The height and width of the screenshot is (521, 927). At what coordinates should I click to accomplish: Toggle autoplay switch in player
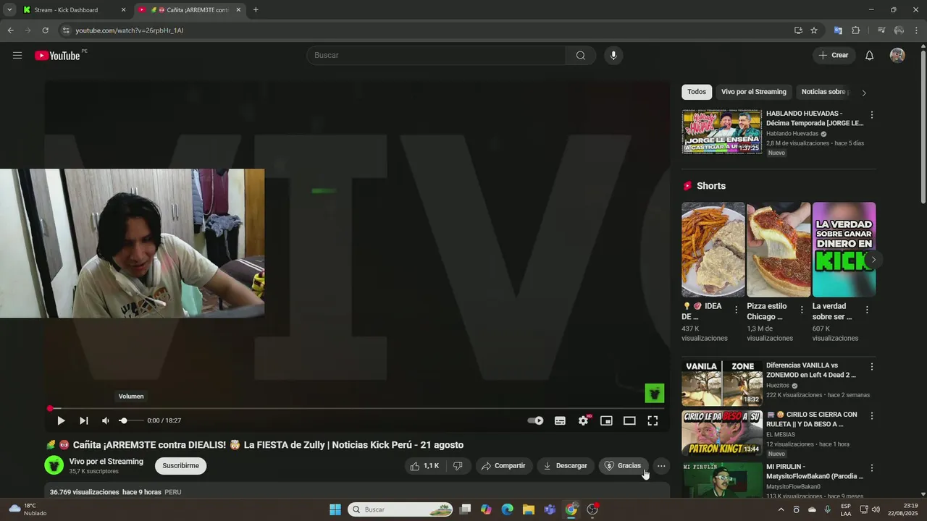535,420
